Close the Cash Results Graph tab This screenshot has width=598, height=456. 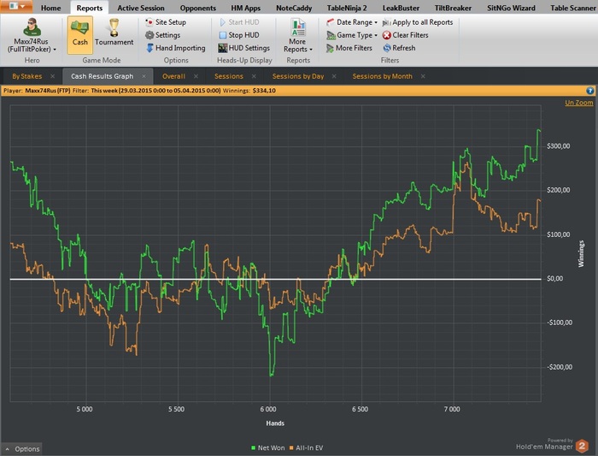point(144,76)
